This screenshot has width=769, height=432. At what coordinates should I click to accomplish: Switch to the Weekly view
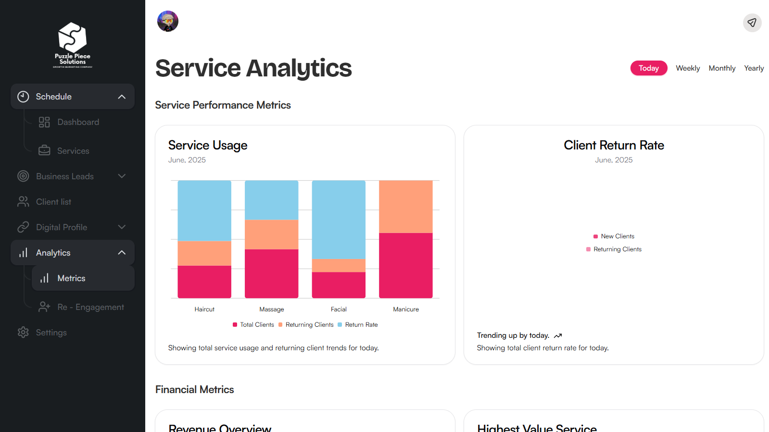pos(687,68)
